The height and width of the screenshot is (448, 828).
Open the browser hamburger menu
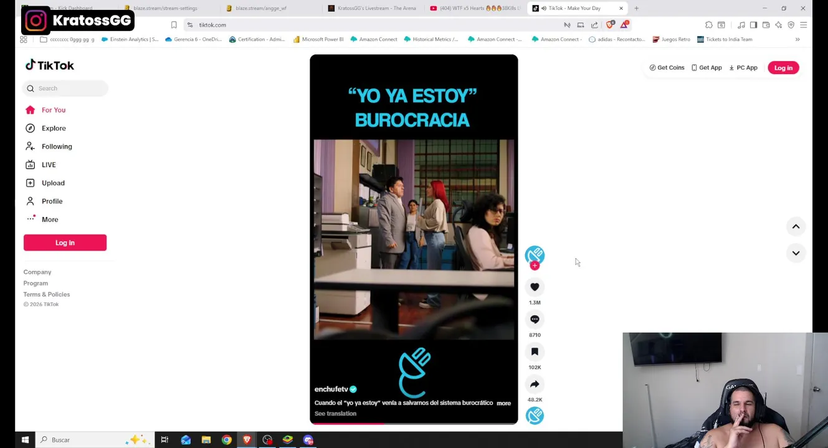pyautogui.click(x=803, y=25)
